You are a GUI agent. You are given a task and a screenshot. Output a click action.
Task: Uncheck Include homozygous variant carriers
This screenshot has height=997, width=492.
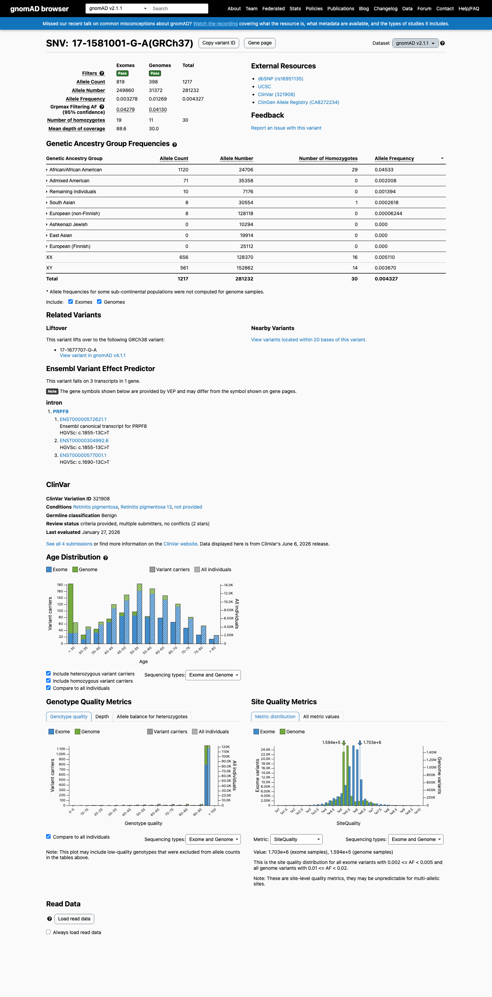click(48, 681)
